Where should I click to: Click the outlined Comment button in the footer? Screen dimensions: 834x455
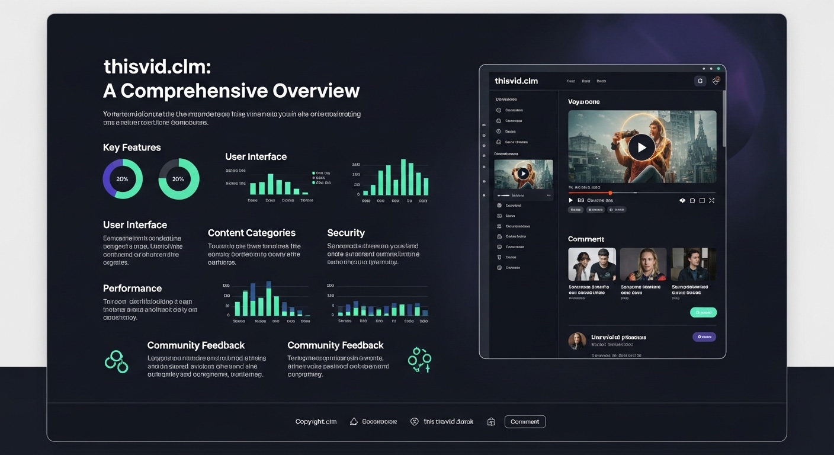pos(525,422)
